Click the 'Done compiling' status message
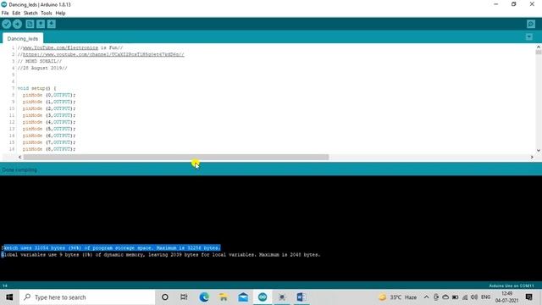The height and width of the screenshot is (305, 542). 19,169
